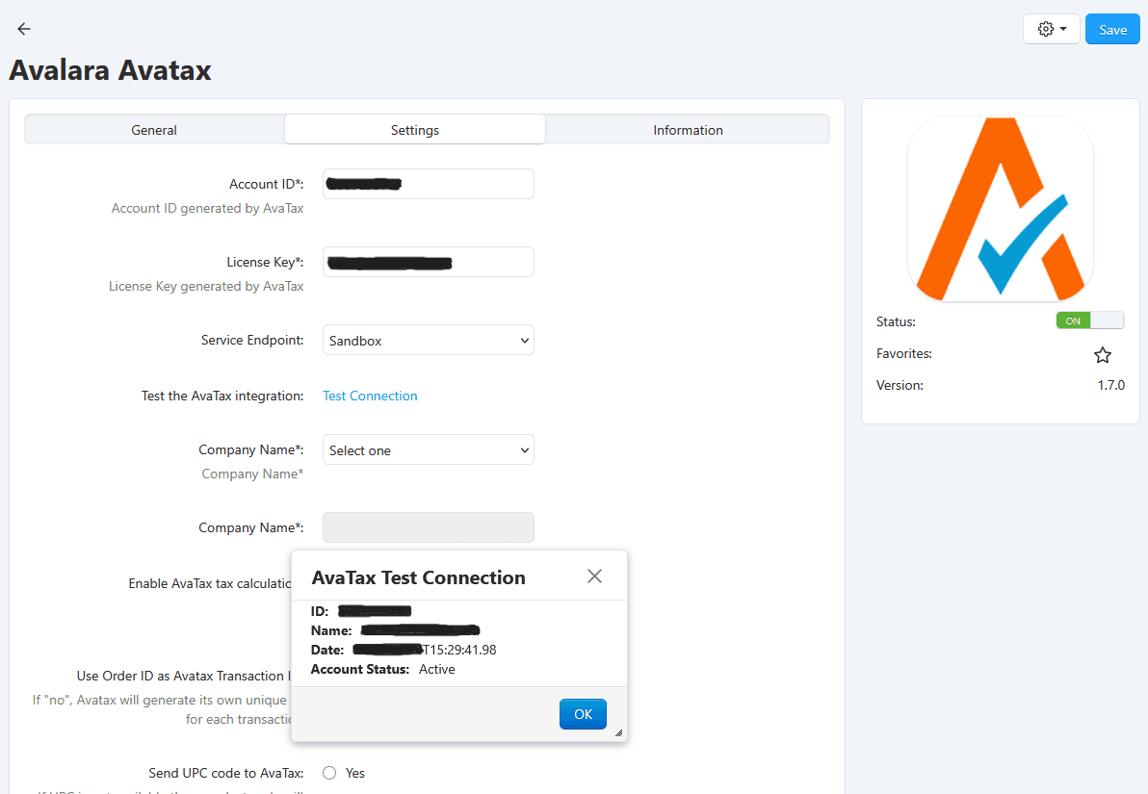Screen dimensions: 1148x794
Task: Expand the Service Endpoint Sandbox dropdown
Action: 429,341
